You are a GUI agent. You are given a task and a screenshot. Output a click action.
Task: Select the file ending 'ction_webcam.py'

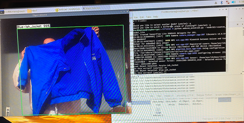tap(171, 102)
